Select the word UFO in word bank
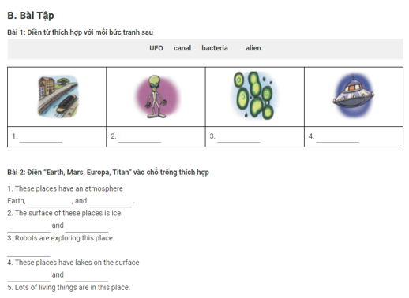The width and height of the screenshot is (409, 298). click(x=156, y=48)
